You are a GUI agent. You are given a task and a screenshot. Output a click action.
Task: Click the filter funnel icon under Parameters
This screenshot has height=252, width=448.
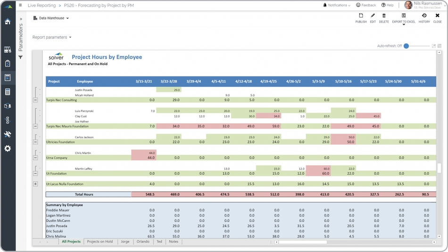[x=21, y=58]
